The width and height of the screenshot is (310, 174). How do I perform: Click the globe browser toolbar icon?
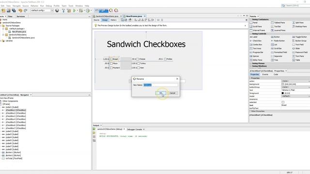(57, 11)
